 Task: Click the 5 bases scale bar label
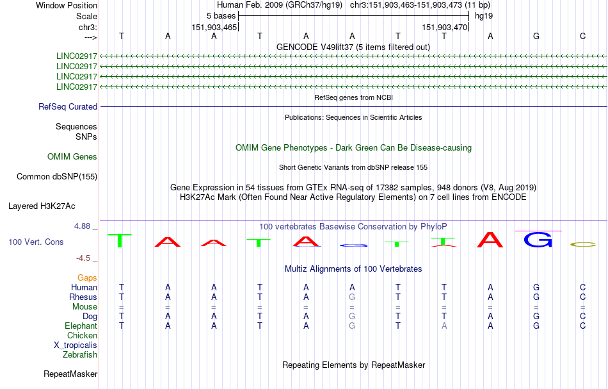point(221,16)
